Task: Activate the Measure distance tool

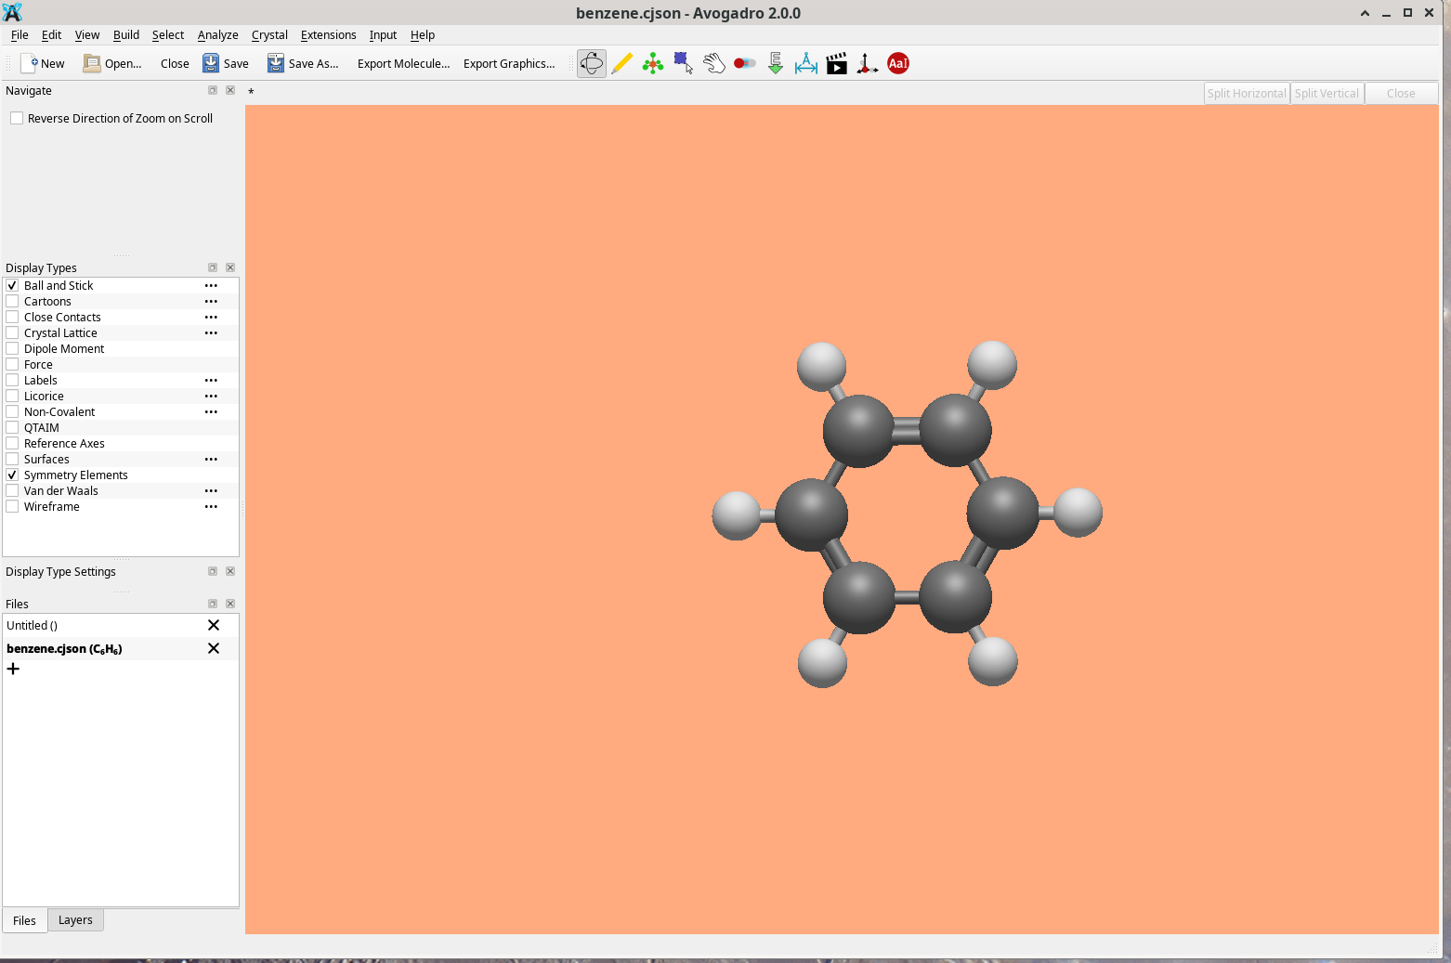Action: pyautogui.click(x=806, y=63)
